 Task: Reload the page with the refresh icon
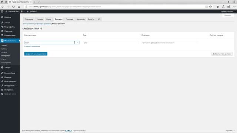(14, 7)
